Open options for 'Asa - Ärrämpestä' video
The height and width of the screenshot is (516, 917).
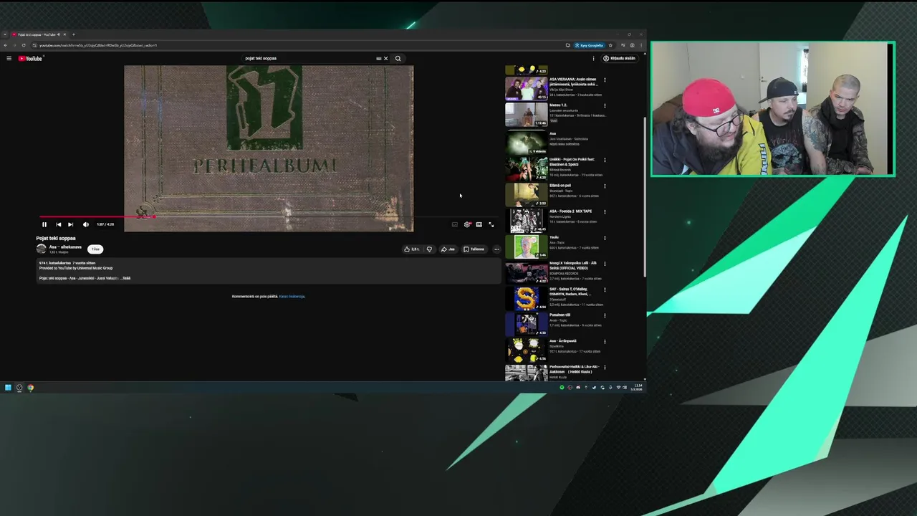point(605,341)
